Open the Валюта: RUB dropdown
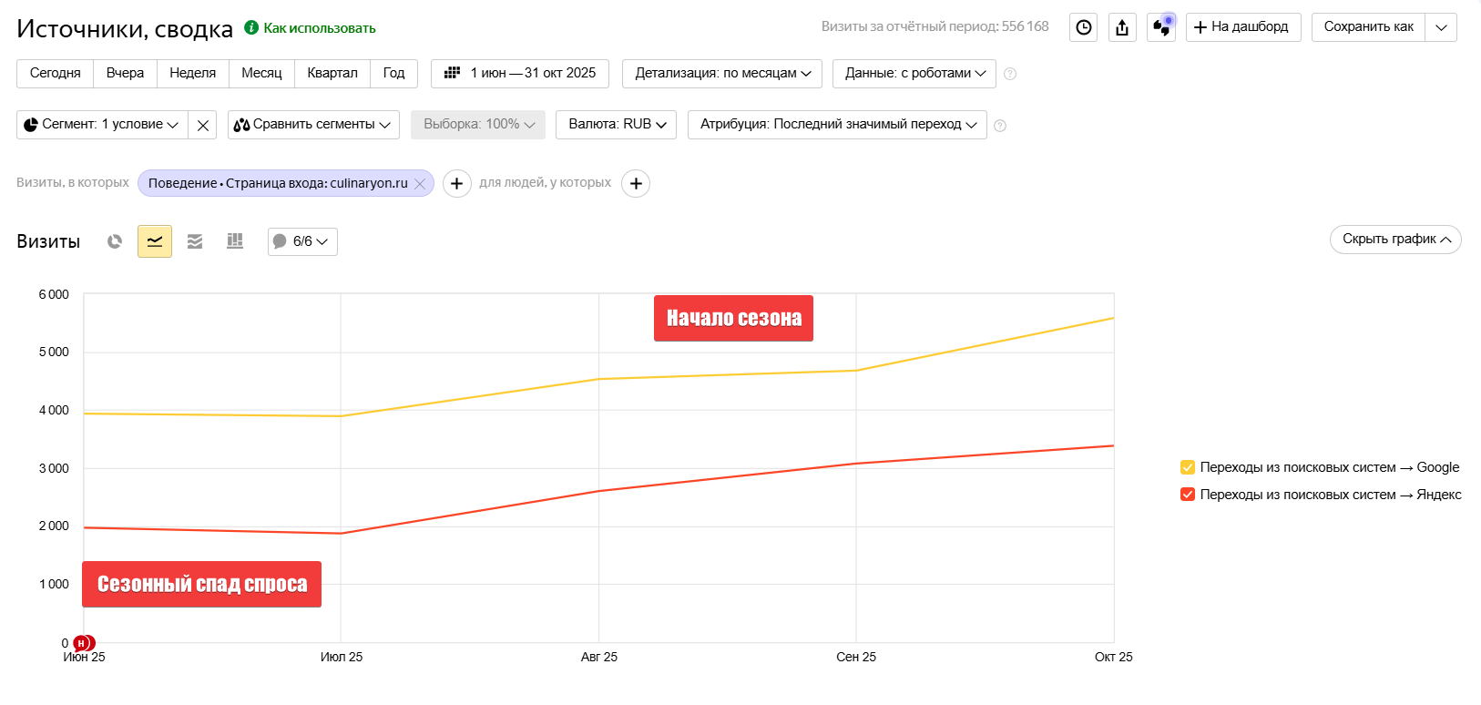The width and height of the screenshot is (1481, 705). (616, 125)
